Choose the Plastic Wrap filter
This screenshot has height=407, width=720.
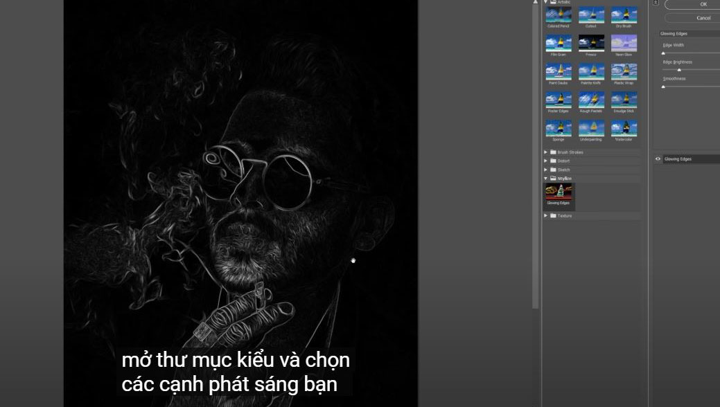[624, 72]
